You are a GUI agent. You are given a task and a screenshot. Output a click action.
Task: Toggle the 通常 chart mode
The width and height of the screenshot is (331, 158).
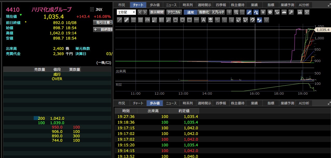[x=190, y=12]
